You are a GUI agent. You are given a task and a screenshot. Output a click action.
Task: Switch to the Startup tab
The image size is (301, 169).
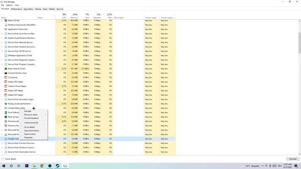(38, 9)
